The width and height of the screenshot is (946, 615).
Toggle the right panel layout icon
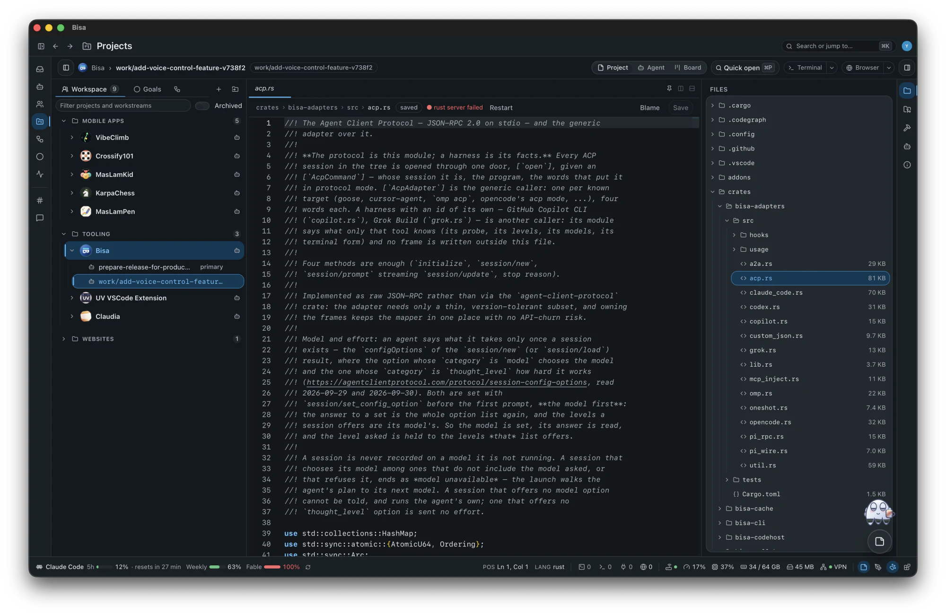[x=907, y=68]
